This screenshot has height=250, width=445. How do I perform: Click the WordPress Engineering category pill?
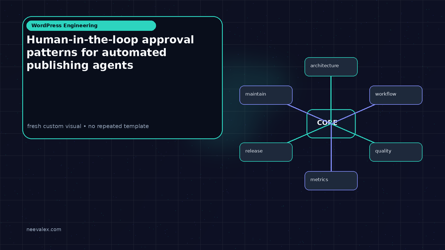tap(91, 26)
